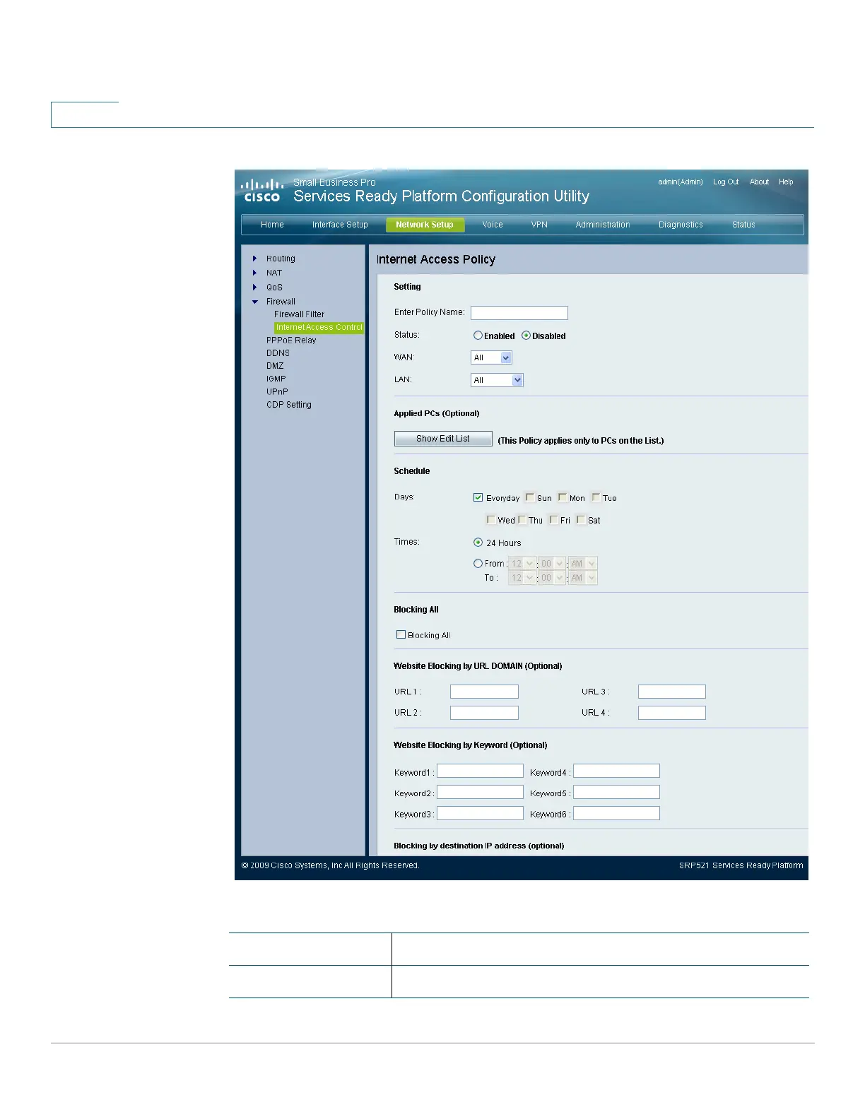Screen dimensions: 865x1119
Task: Select the 24 Hours radio button
Action: [x=478, y=543]
